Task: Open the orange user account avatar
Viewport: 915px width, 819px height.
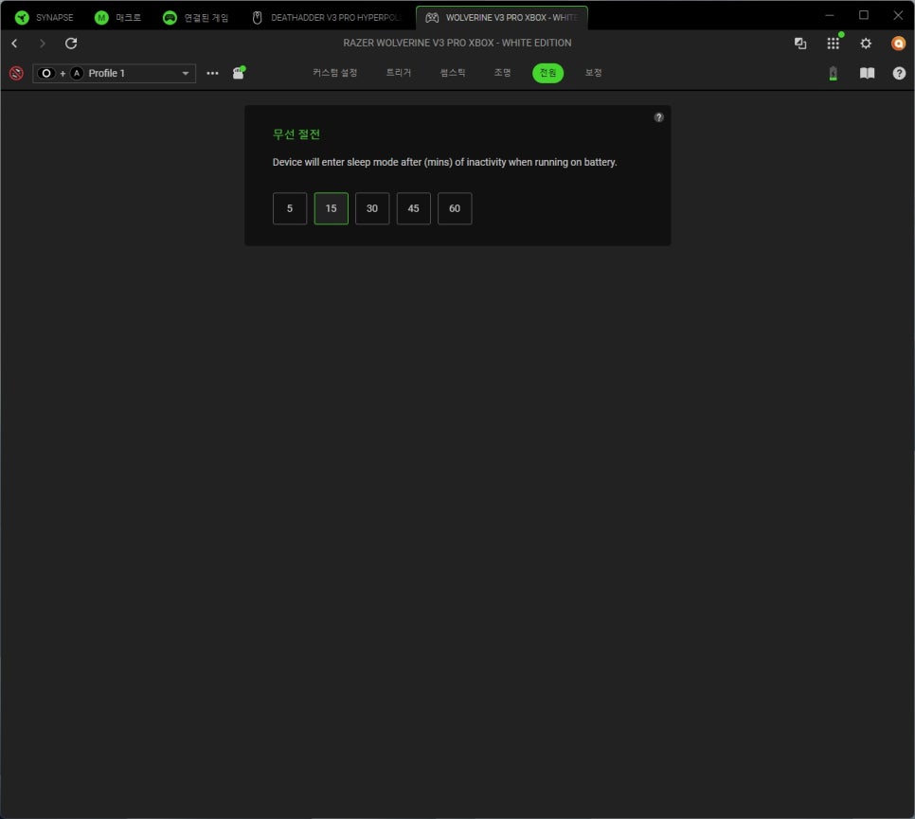Action: tap(899, 44)
